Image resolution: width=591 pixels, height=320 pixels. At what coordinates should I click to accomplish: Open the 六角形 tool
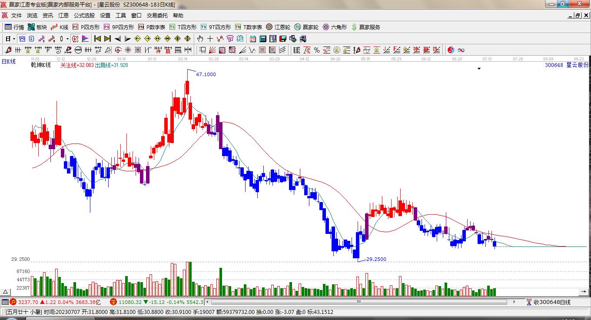coord(334,27)
